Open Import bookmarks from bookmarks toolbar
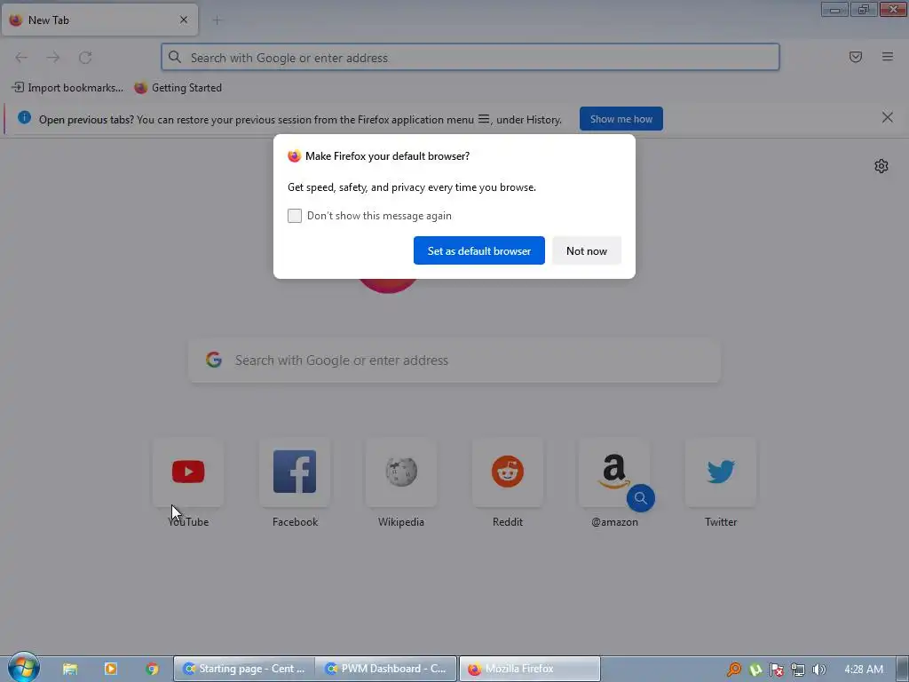This screenshot has width=909, height=682. coord(67,88)
